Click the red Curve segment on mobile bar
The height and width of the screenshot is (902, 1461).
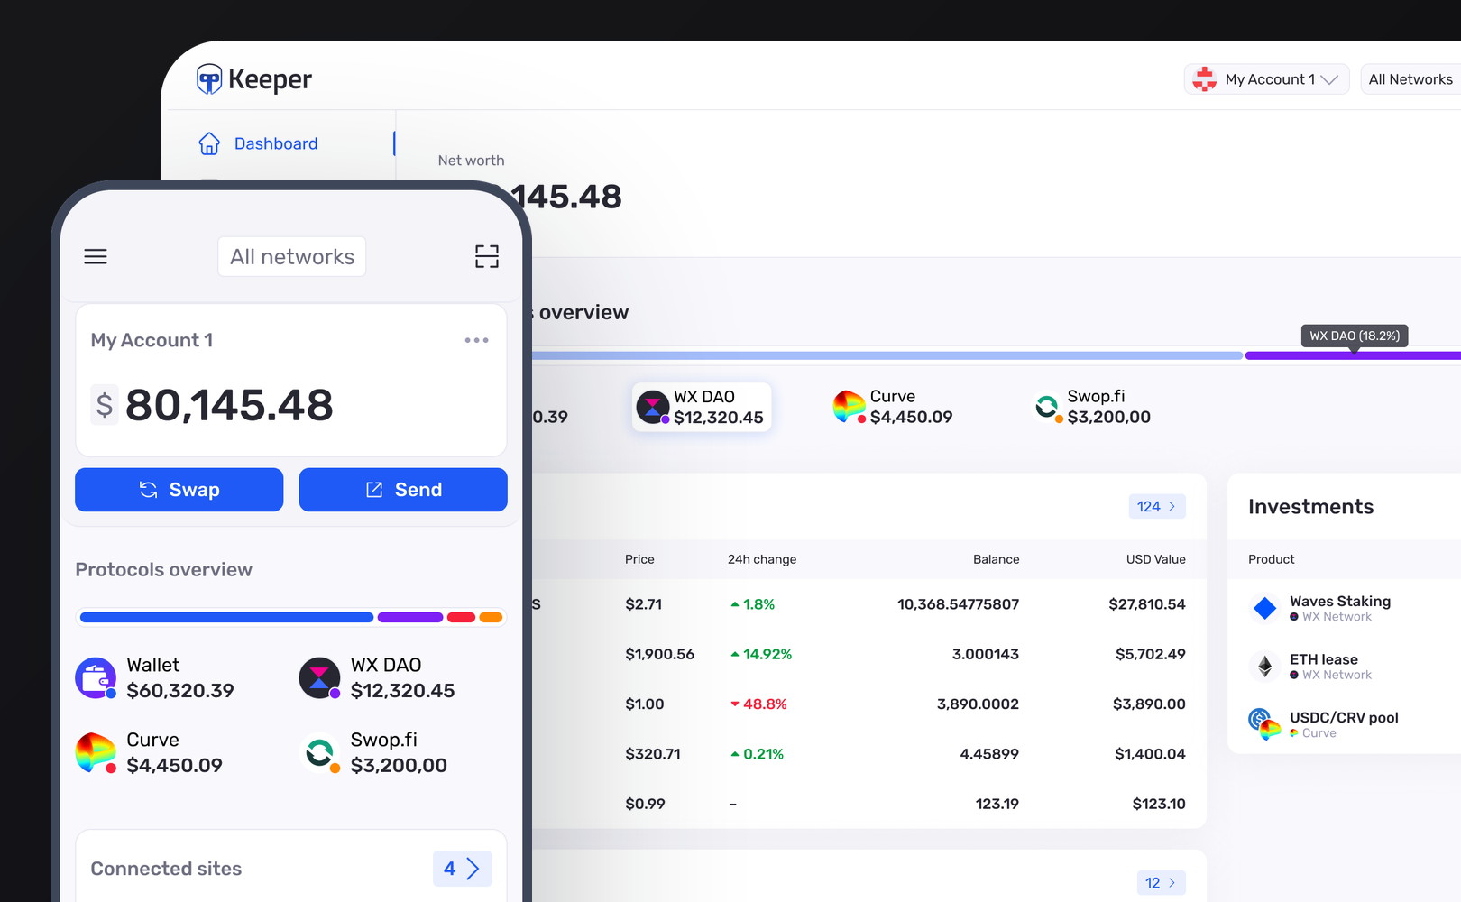(461, 618)
